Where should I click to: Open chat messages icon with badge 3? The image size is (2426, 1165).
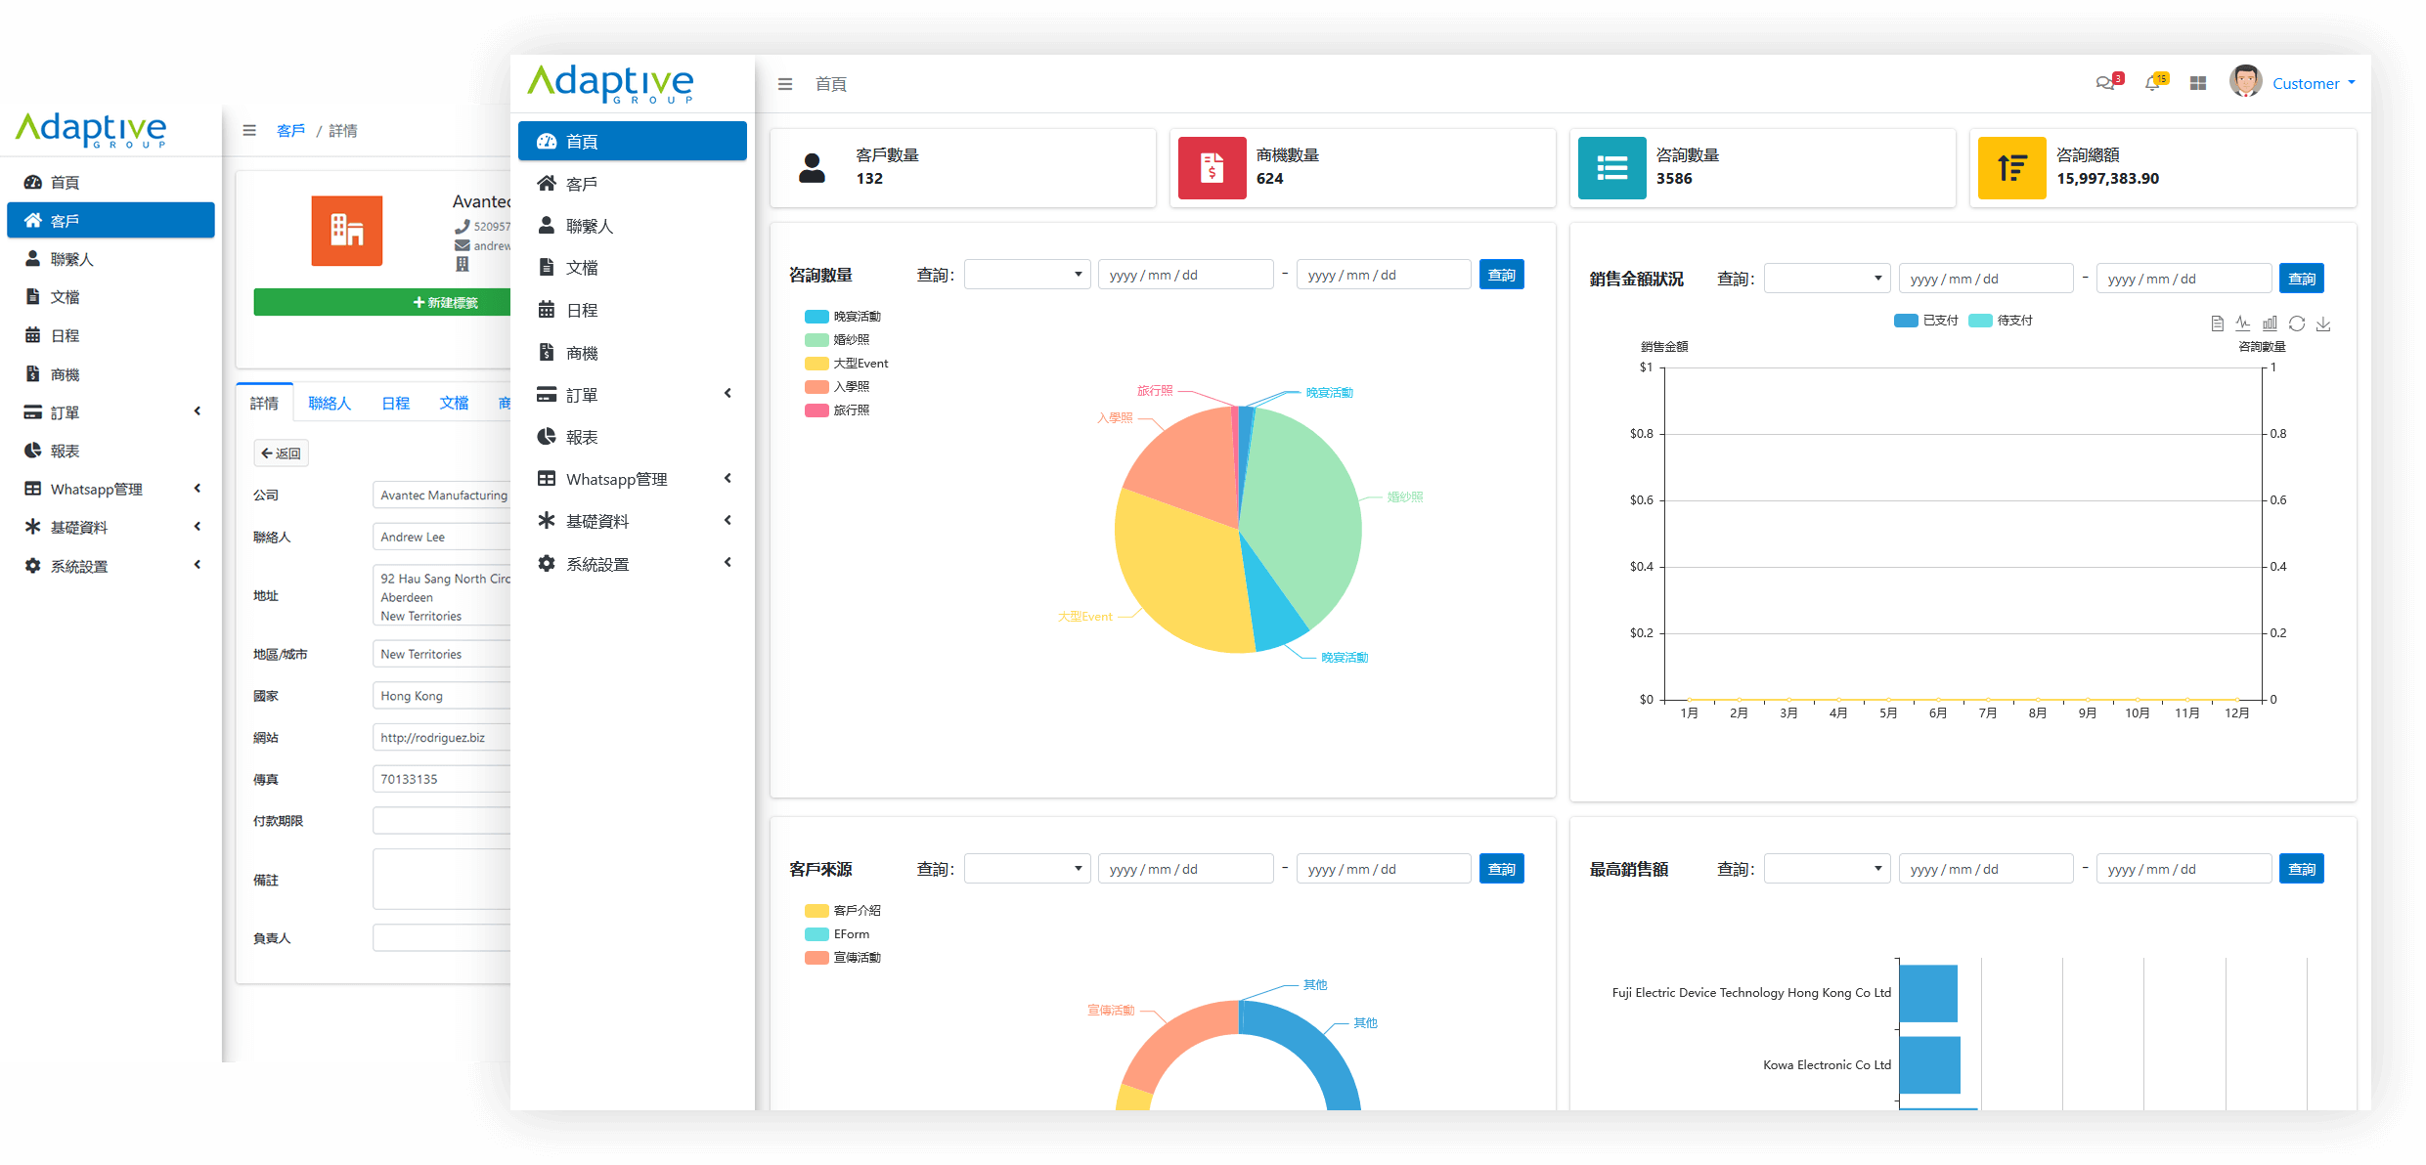(x=2105, y=83)
